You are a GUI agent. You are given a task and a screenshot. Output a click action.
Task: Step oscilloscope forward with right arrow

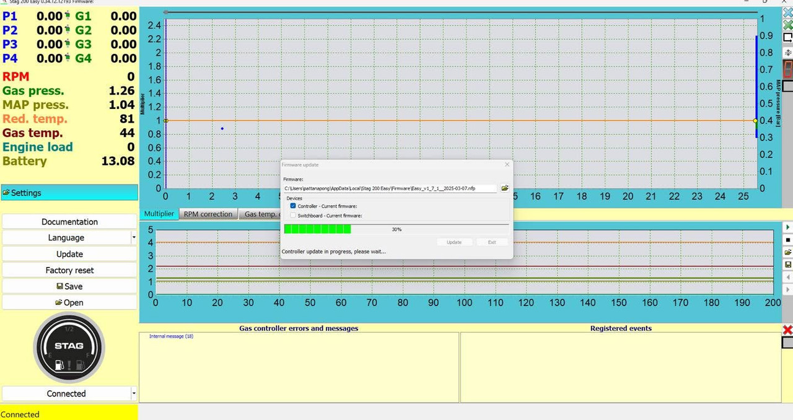click(788, 289)
